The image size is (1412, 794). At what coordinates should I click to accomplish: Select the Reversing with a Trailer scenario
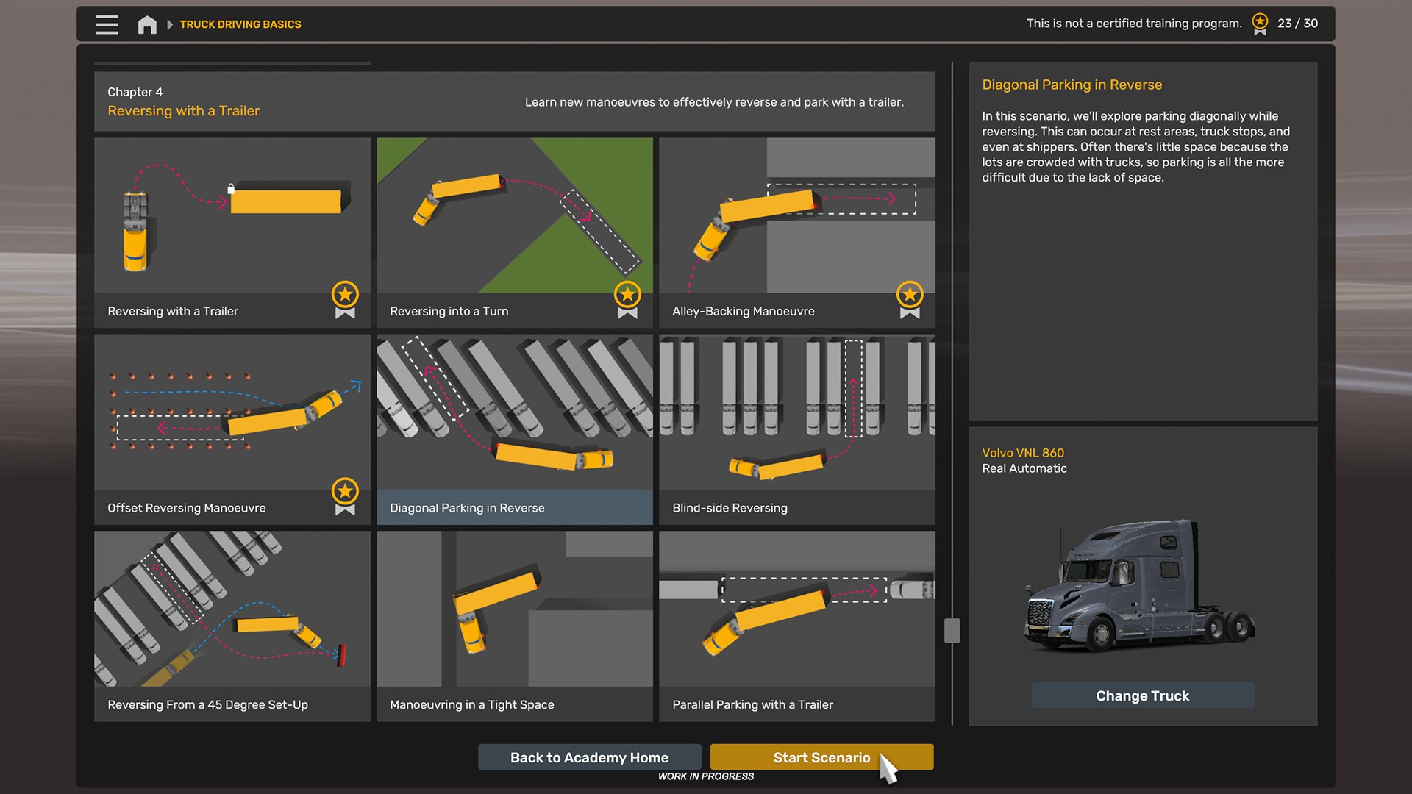tap(232, 232)
